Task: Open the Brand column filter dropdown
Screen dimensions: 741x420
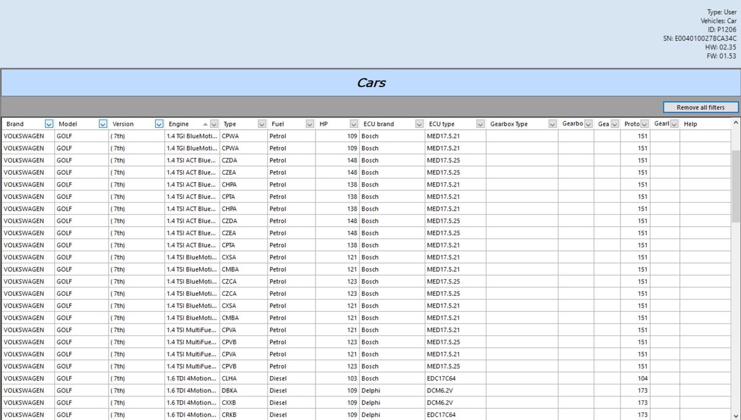Action: 49,124
